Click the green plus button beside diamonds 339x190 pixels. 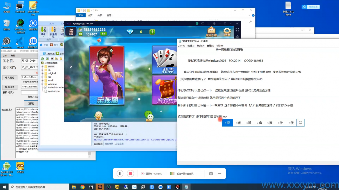[152, 32]
